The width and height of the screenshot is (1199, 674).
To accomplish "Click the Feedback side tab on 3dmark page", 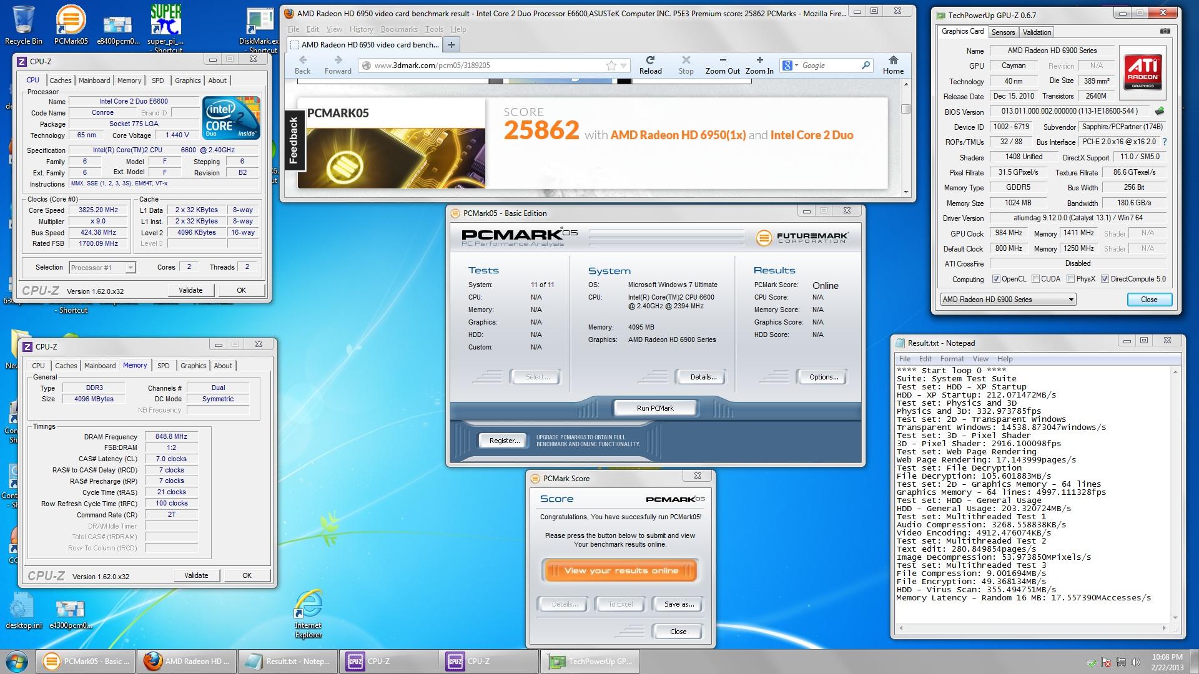I will click(x=294, y=141).
